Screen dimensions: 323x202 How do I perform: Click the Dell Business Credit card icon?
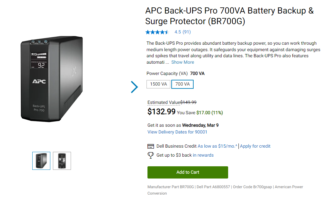coord(151,146)
